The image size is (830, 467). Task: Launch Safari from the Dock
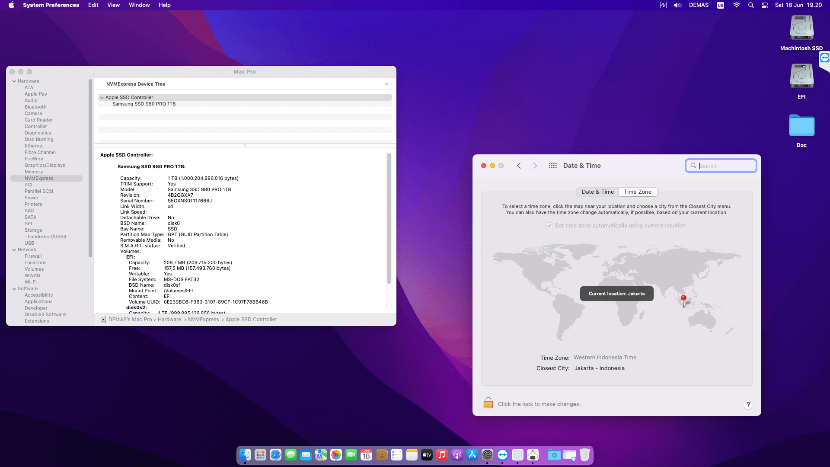click(275, 455)
